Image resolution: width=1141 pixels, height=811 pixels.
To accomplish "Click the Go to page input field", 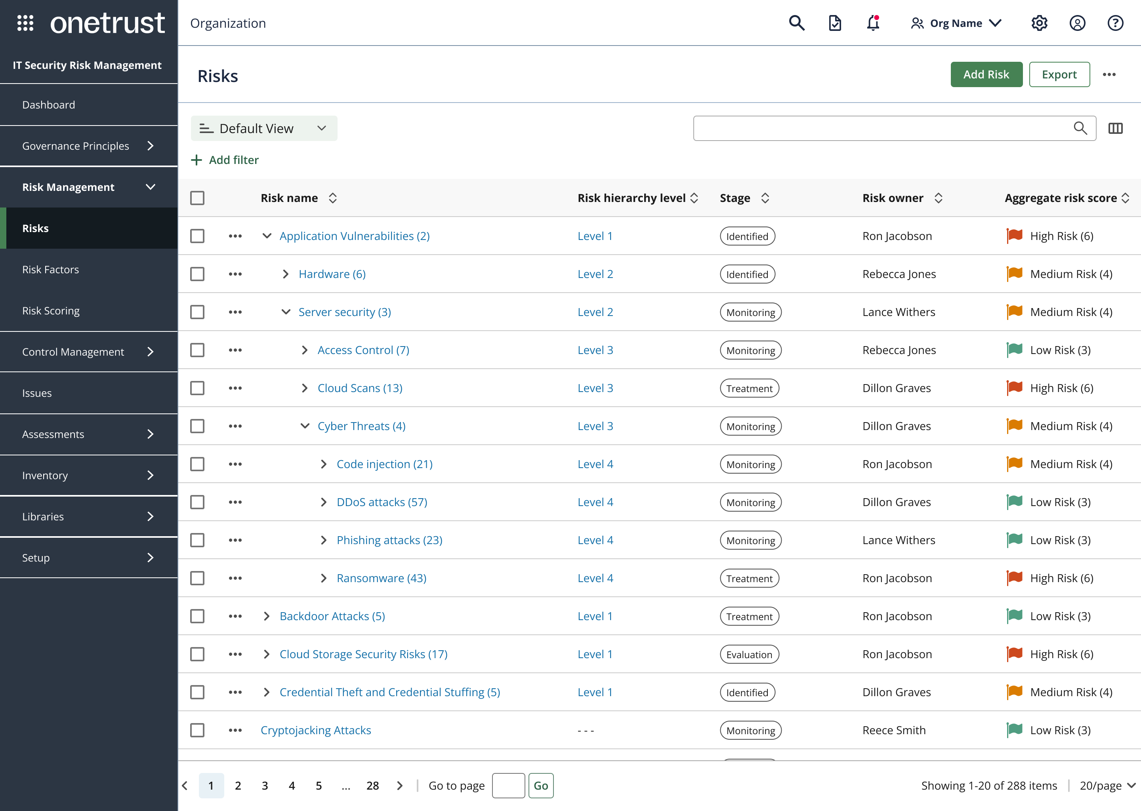I will coord(508,786).
